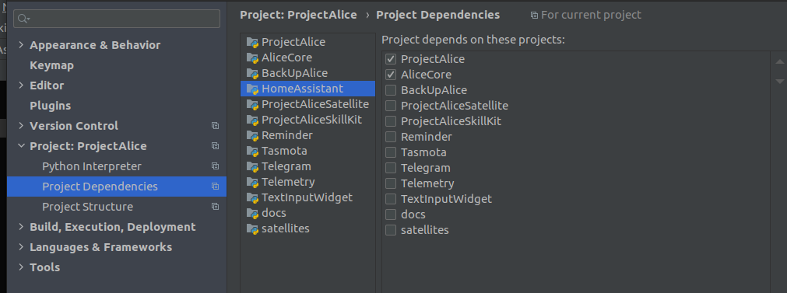Uncheck the AliceCore dependency checkbox
787x293 pixels.
coord(391,75)
